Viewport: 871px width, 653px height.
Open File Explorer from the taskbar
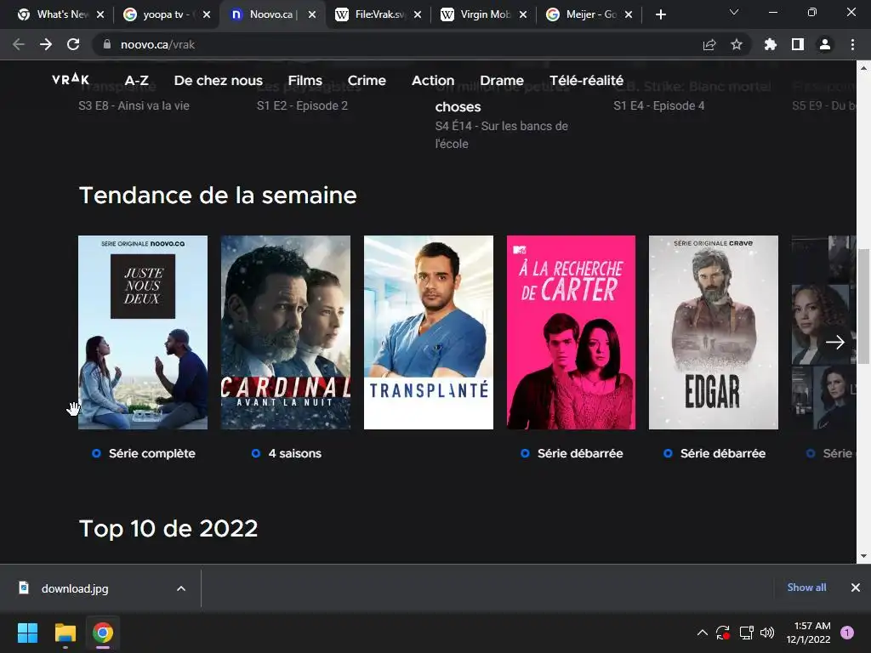click(x=65, y=633)
